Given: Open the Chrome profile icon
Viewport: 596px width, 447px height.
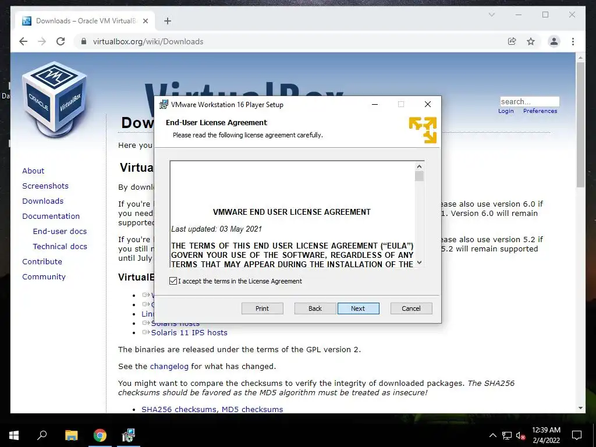Looking at the screenshot, I should (x=554, y=41).
